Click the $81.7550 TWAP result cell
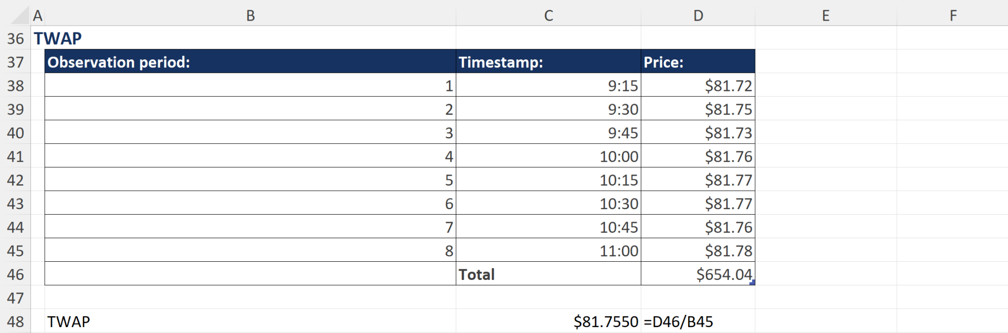 [x=548, y=321]
